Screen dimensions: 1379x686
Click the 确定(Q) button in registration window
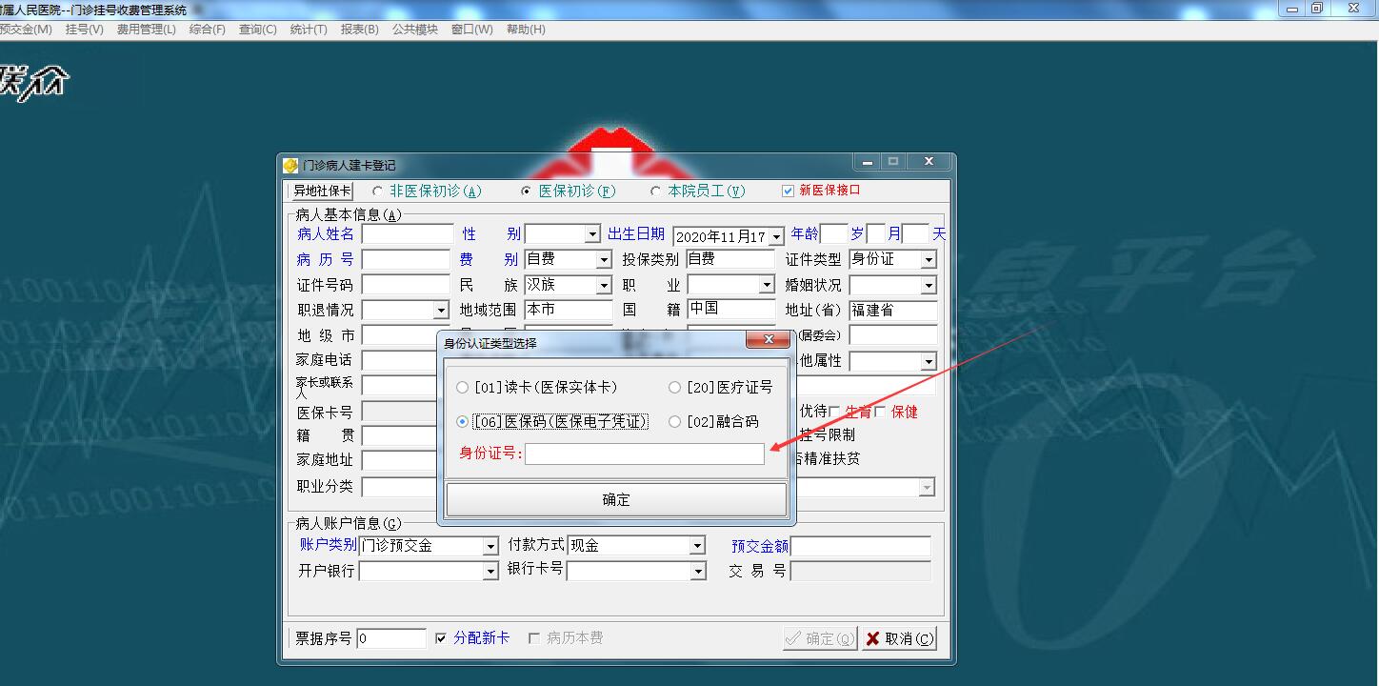point(820,638)
